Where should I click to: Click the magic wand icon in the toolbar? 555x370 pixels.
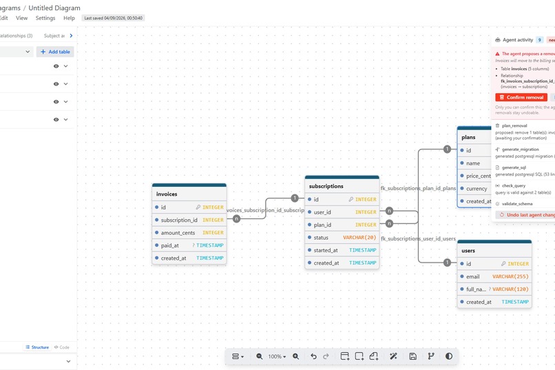pyautogui.click(x=393, y=356)
